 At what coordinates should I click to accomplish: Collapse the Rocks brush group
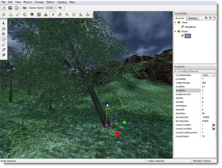[x=176, y=31]
